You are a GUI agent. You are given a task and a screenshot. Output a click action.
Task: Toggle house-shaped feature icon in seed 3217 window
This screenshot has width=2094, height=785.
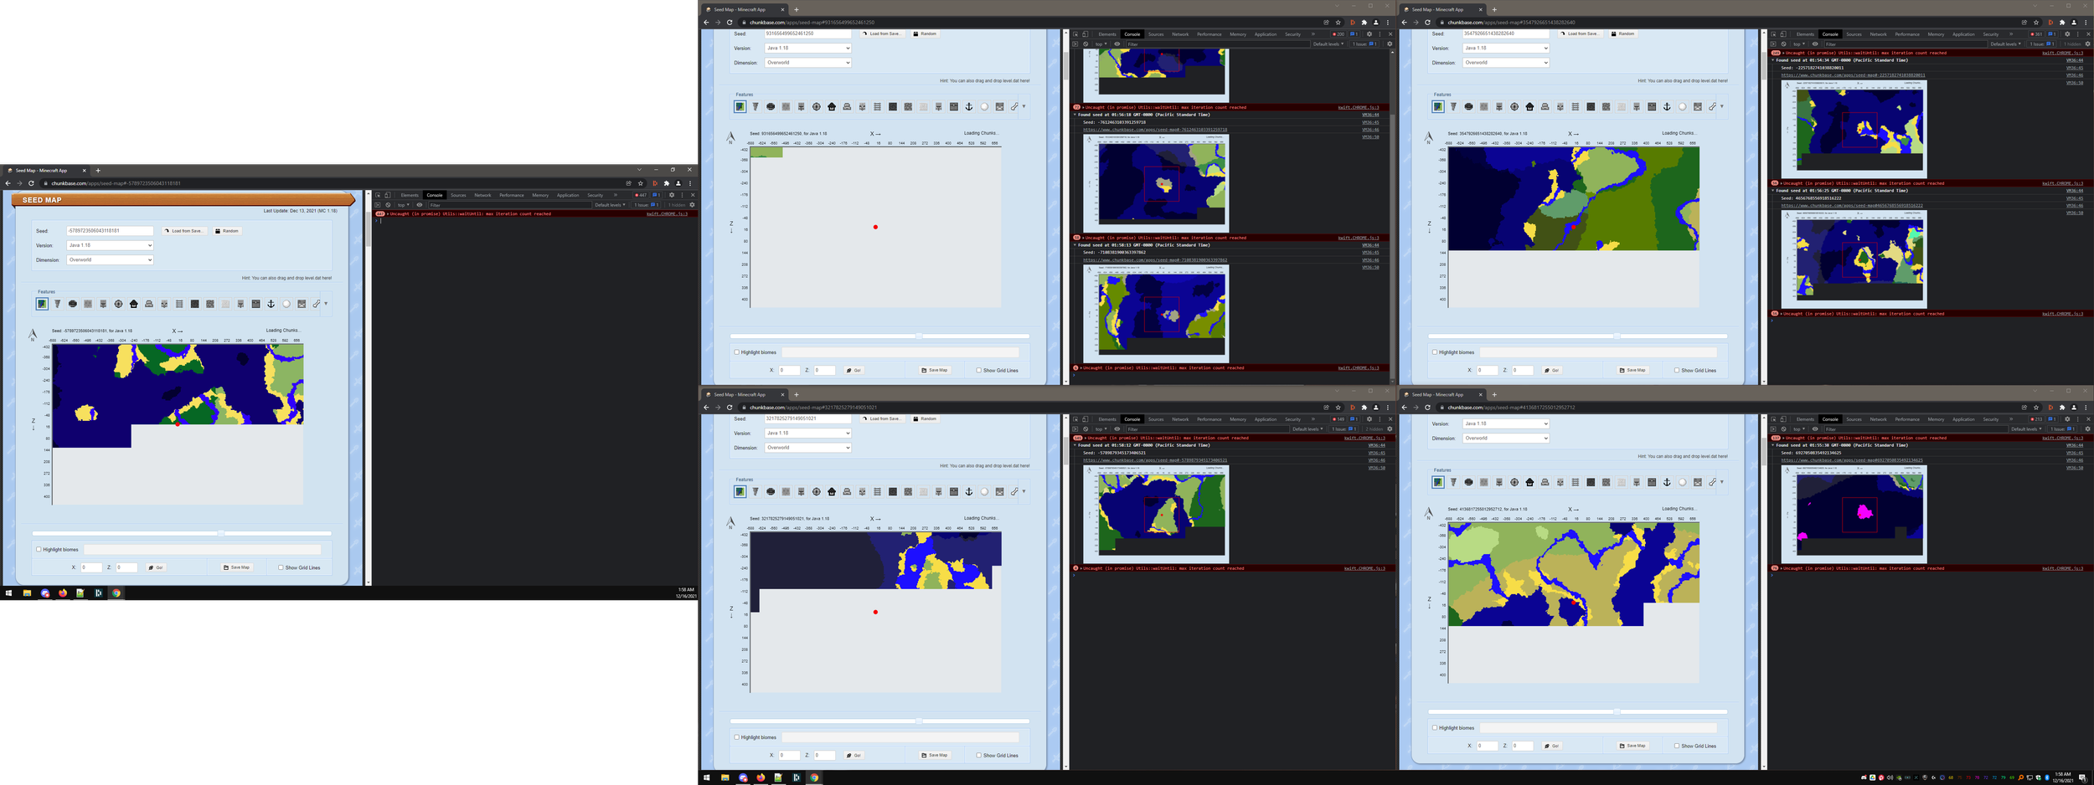pyautogui.click(x=832, y=491)
